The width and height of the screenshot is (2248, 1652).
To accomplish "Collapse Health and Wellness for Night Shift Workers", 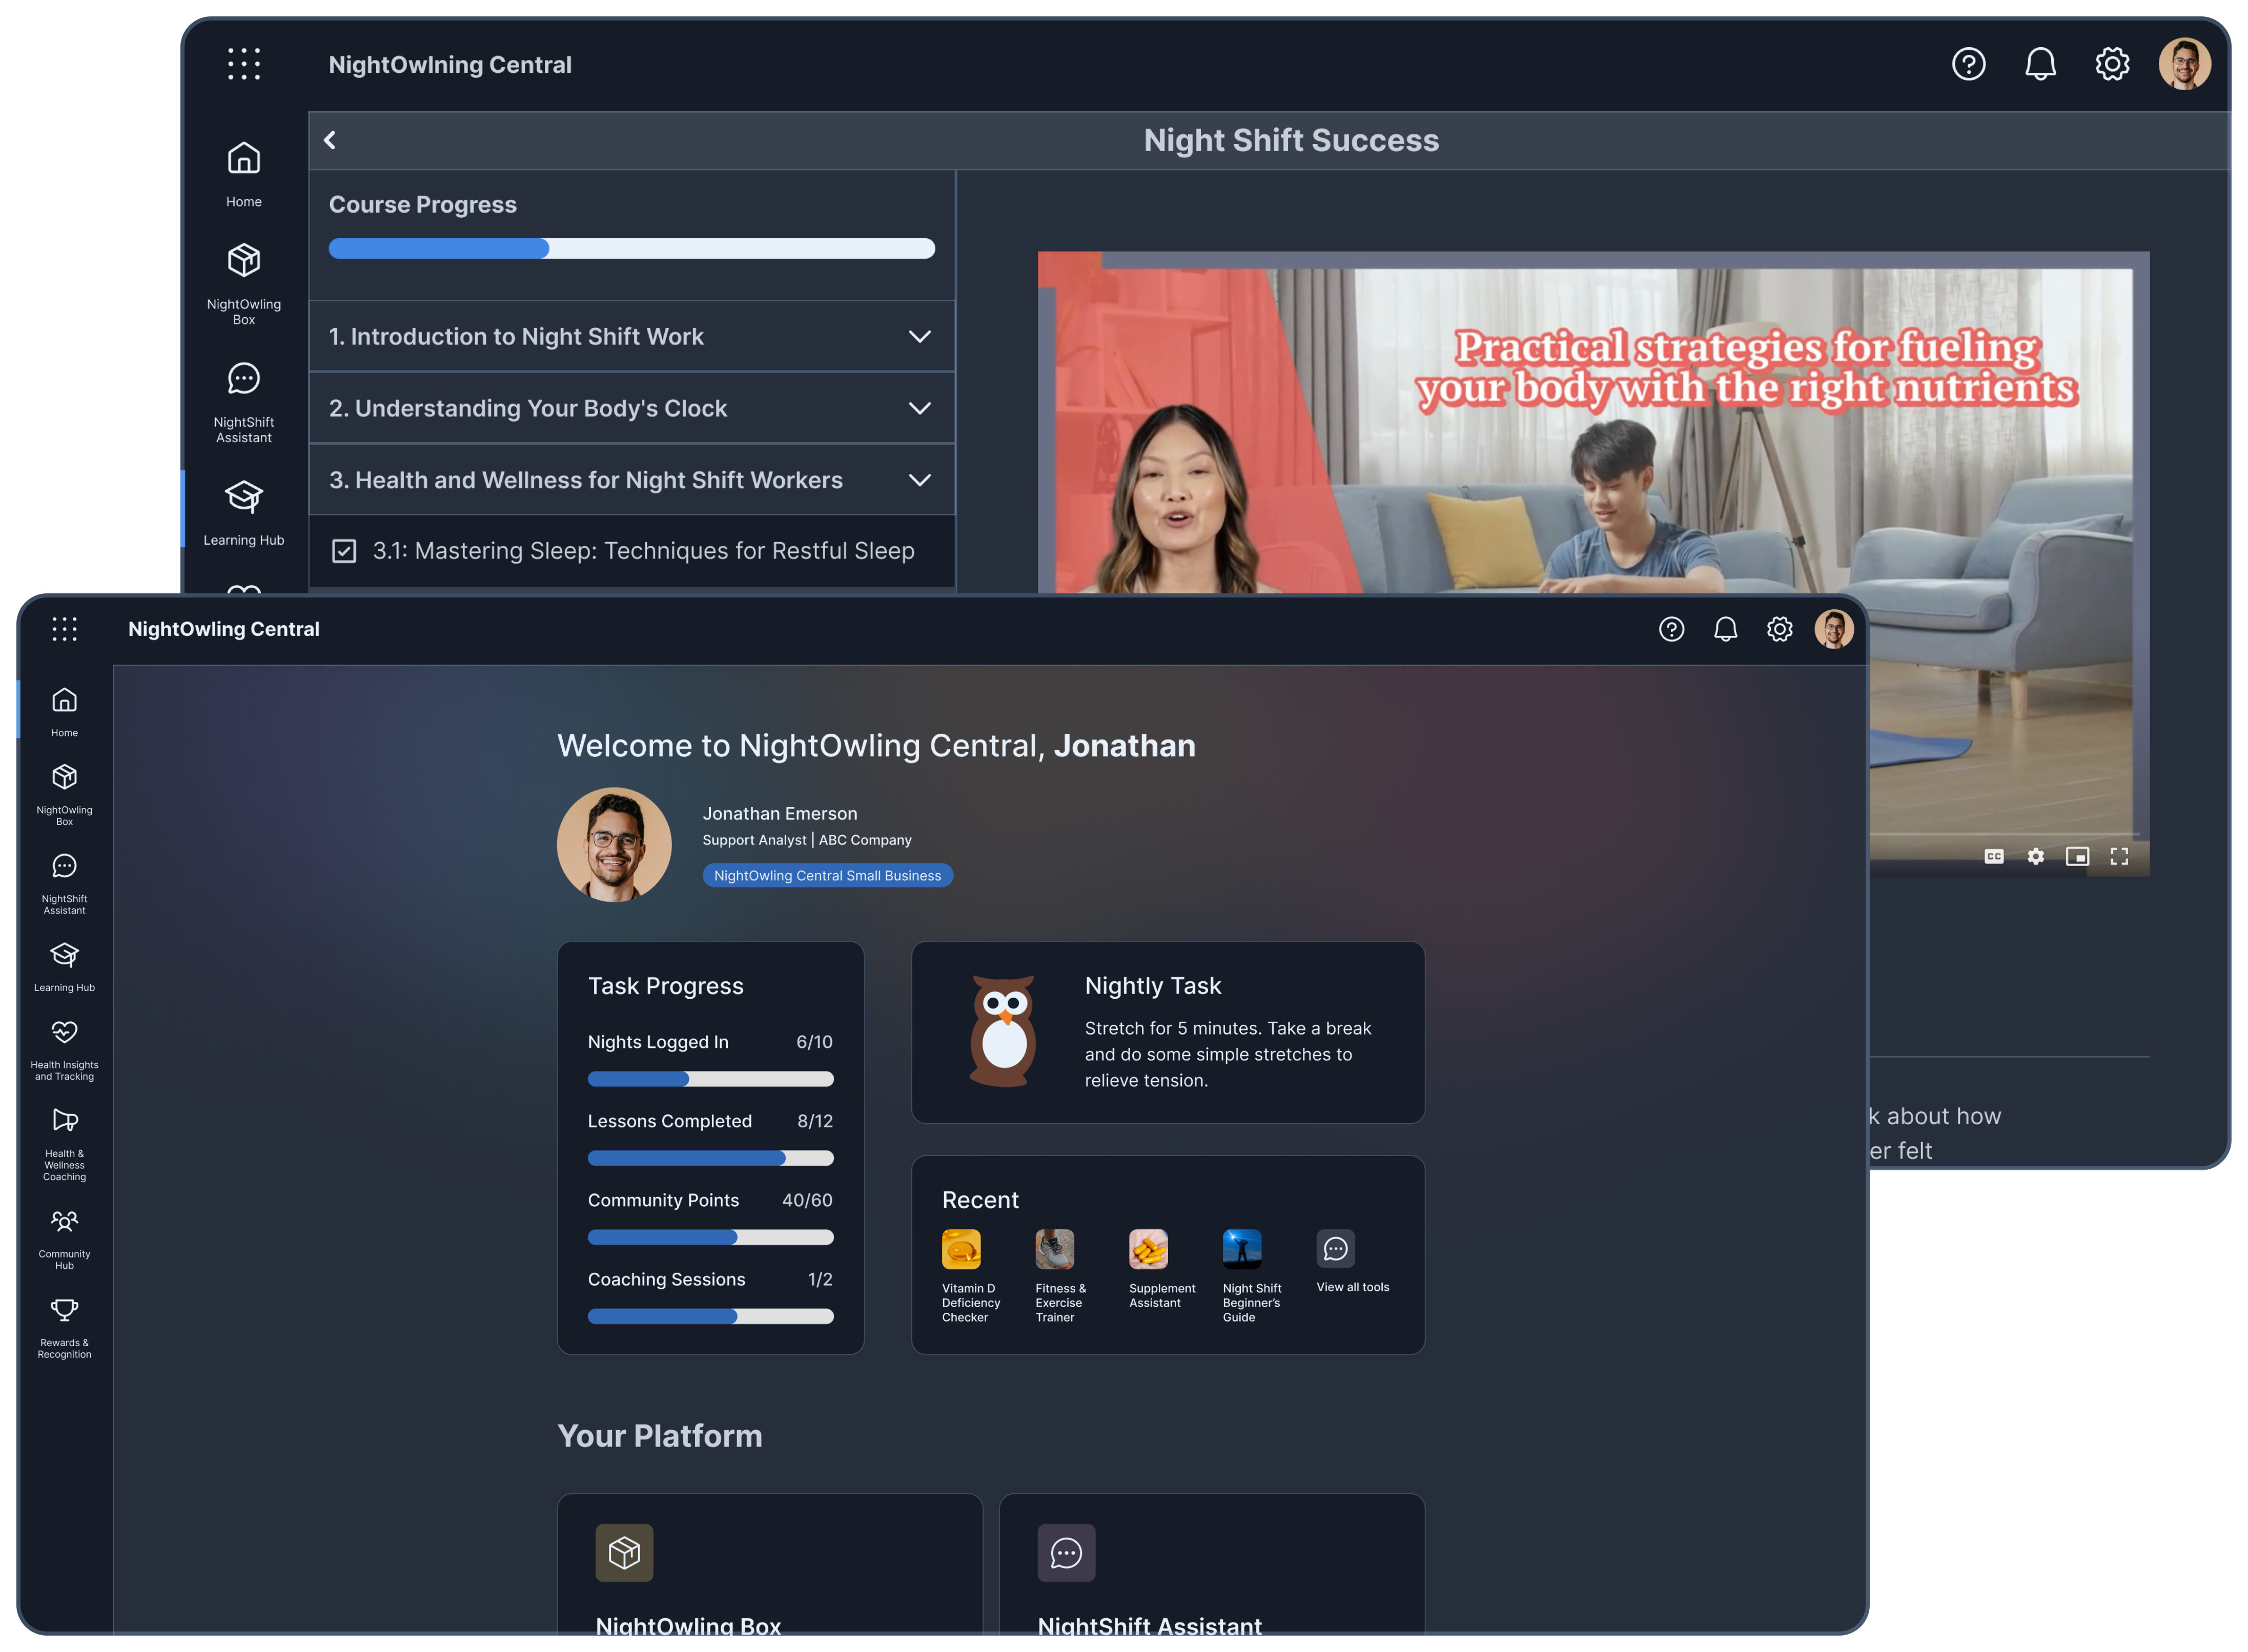I will 632,480.
